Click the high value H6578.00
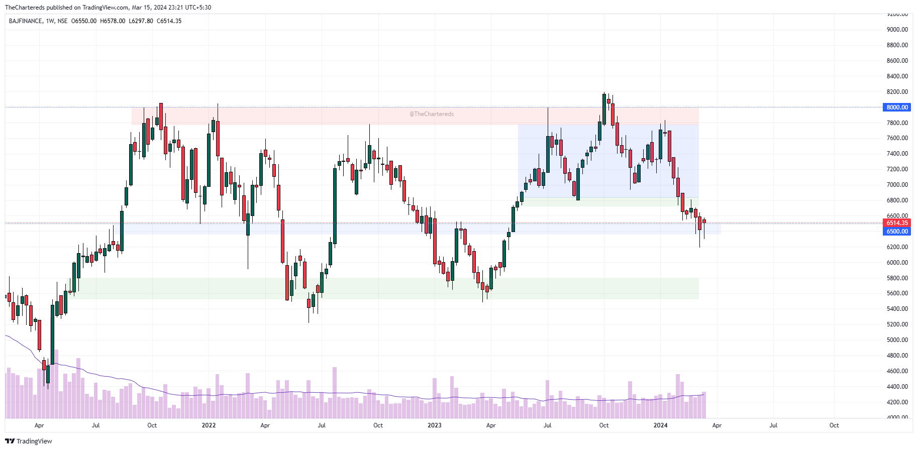The height and width of the screenshot is (450, 918). [113, 21]
